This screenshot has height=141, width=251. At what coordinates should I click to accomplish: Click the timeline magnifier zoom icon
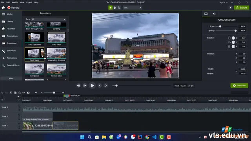(x=36, y=92)
